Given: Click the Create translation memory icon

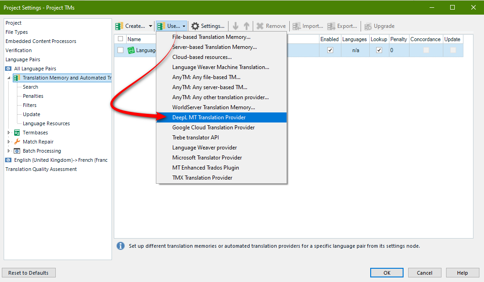Looking at the screenshot, I should tap(119, 26).
